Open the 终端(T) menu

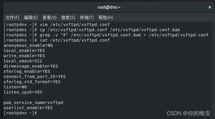point(87,18)
